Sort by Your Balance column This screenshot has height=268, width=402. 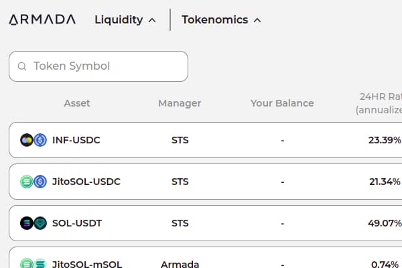[x=282, y=103]
